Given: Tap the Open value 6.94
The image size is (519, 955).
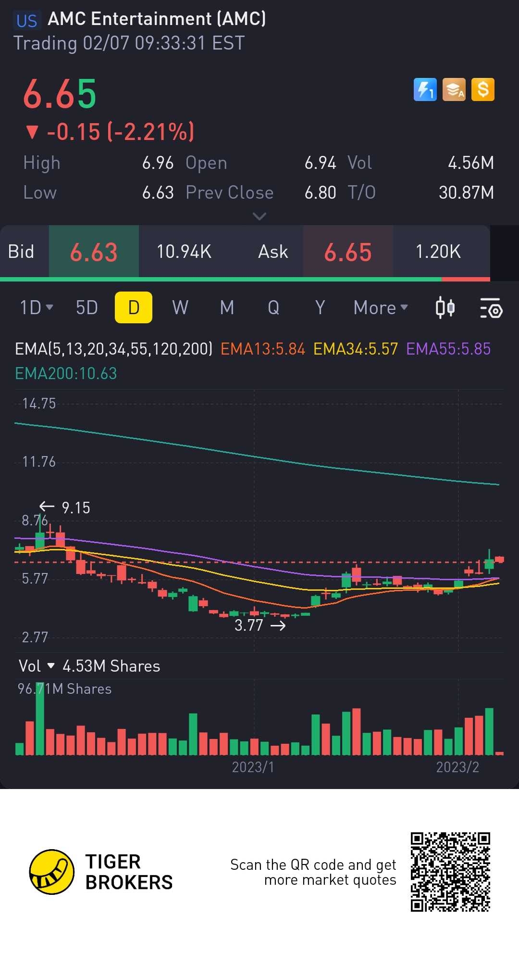Looking at the screenshot, I should pyautogui.click(x=320, y=163).
